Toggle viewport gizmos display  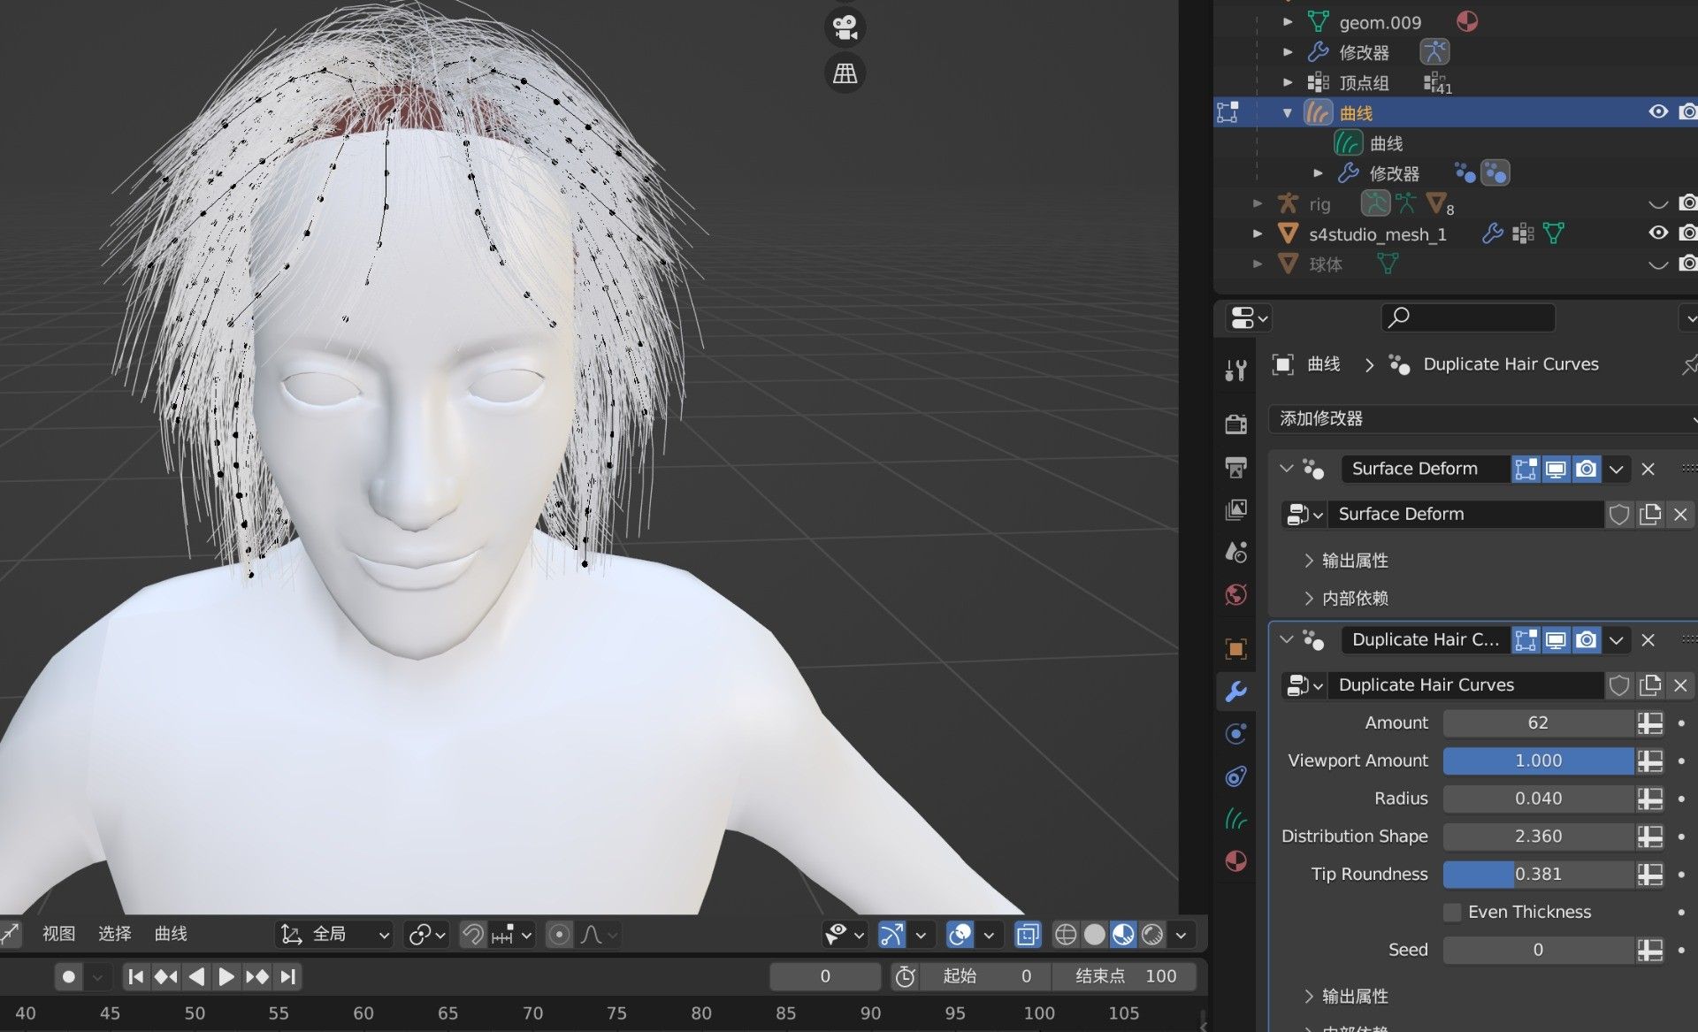pyautogui.click(x=891, y=934)
